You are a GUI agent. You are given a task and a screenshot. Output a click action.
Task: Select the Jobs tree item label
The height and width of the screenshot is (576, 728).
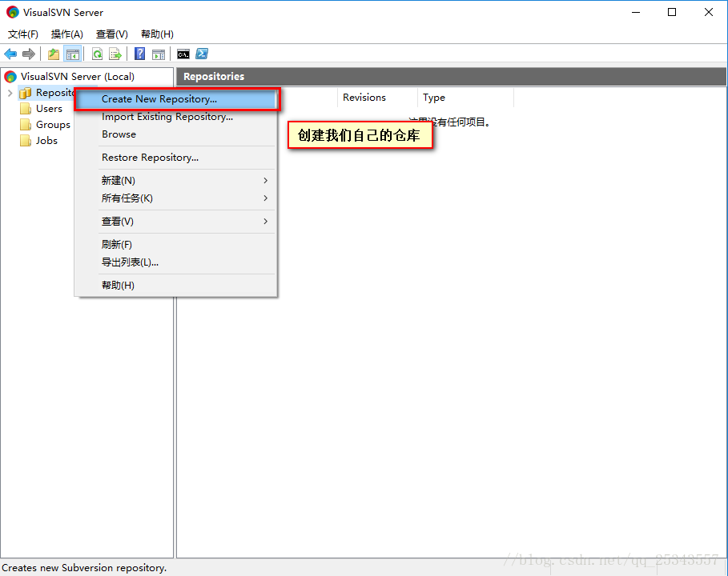pos(47,141)
